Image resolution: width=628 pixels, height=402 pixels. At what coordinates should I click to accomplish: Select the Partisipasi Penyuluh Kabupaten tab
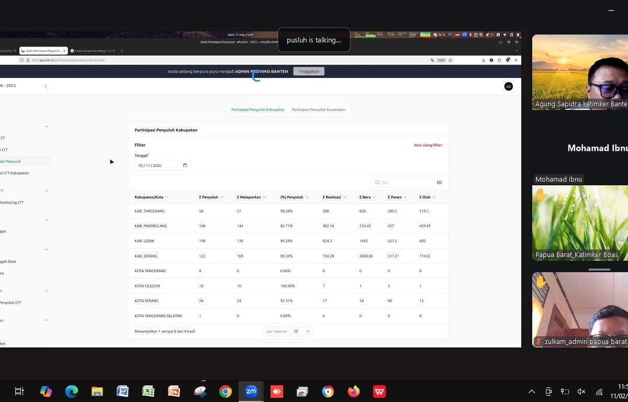tap(258, 109)
